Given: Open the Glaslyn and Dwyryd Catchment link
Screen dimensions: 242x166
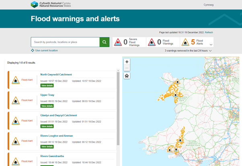Looking at the screenshot, I should click(x=59, y=115).
